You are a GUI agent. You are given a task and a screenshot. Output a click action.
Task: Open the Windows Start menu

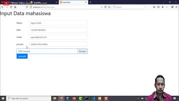(x=3, y=98)
